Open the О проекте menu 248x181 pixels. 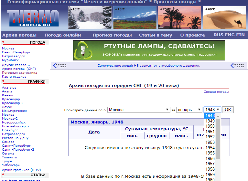click(x=192, y=35)
